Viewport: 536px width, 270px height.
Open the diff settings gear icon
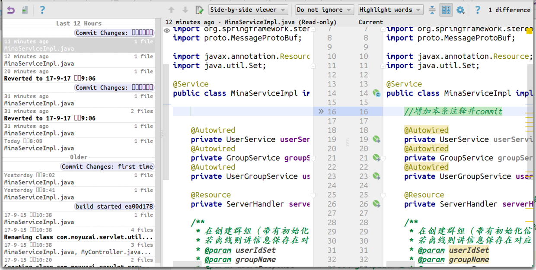[460, 10]
